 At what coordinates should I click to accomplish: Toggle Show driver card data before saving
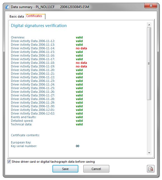click(9, 162)
